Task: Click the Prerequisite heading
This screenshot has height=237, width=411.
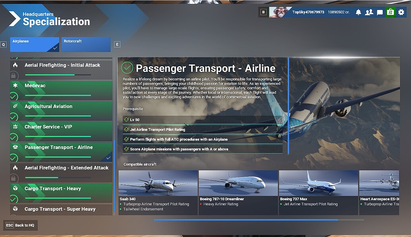Action: pyautogui.click(x=133, y=109)
